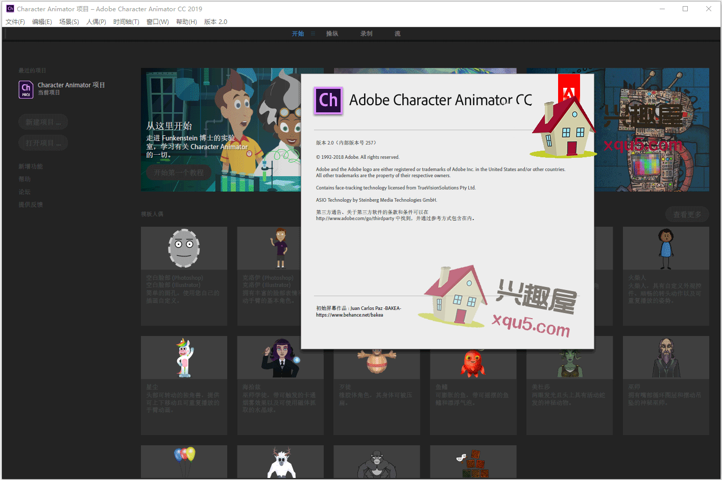Click the 版本 2.0 build number text
The width and height of the screenshot is (722, 480).
[346, 143]
